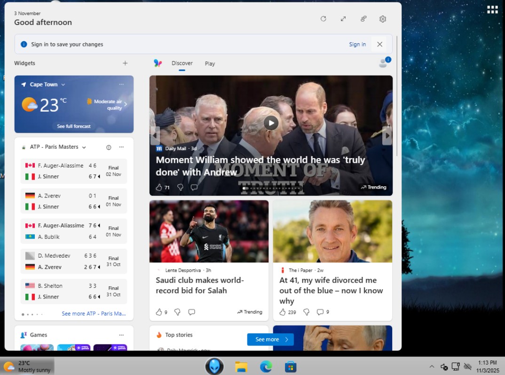Dismiss the sign-in banner

coord(380,44)
